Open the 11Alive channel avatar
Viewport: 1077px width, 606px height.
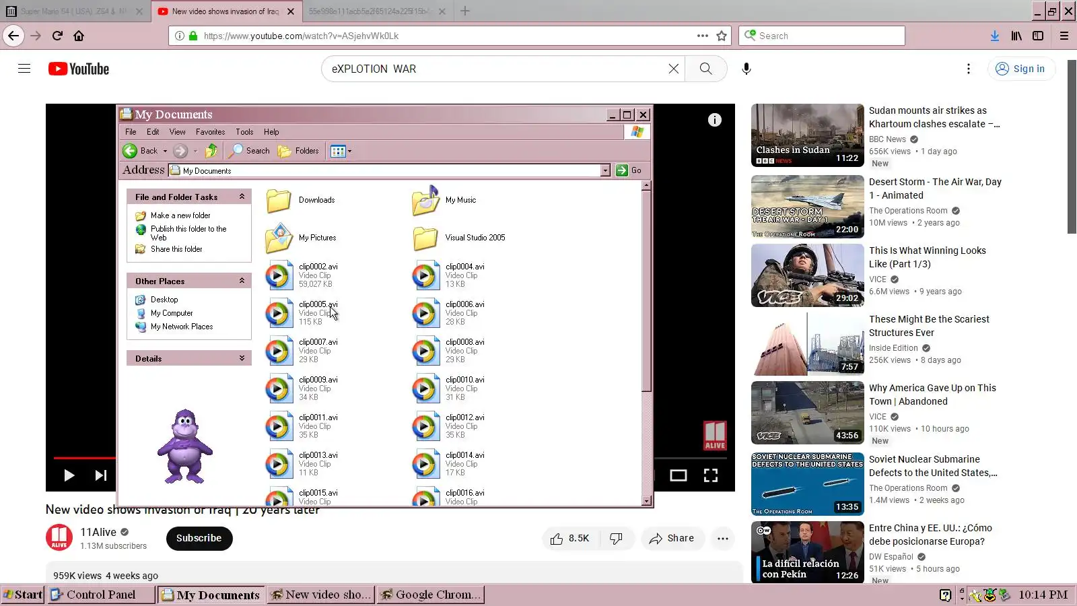pyautogui.click(x=59, y=538)
